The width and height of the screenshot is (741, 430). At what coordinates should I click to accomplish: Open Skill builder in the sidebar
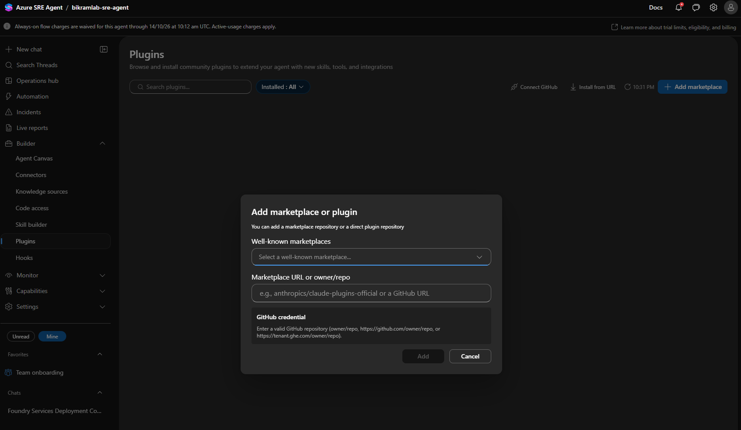click(x=31, y=225)
